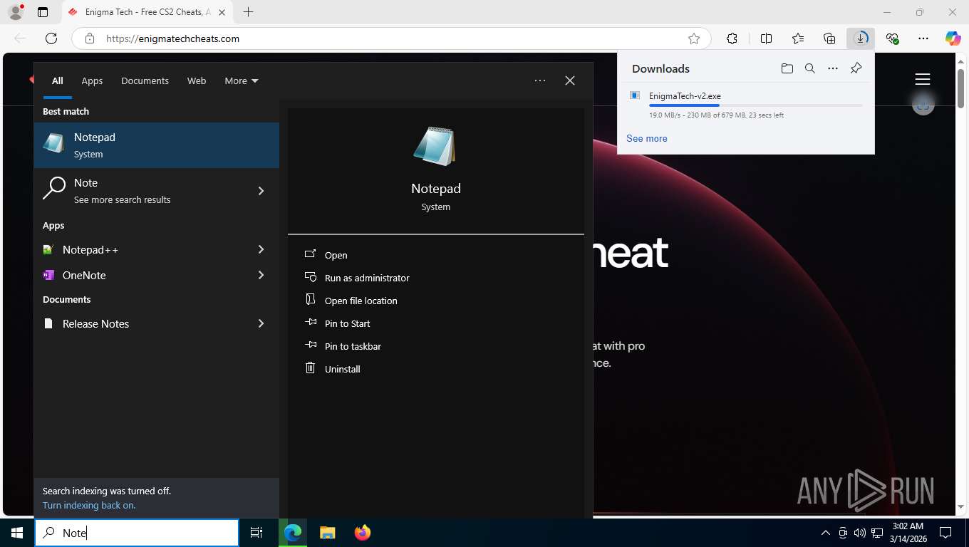View site information lock icon

(90, 38)
